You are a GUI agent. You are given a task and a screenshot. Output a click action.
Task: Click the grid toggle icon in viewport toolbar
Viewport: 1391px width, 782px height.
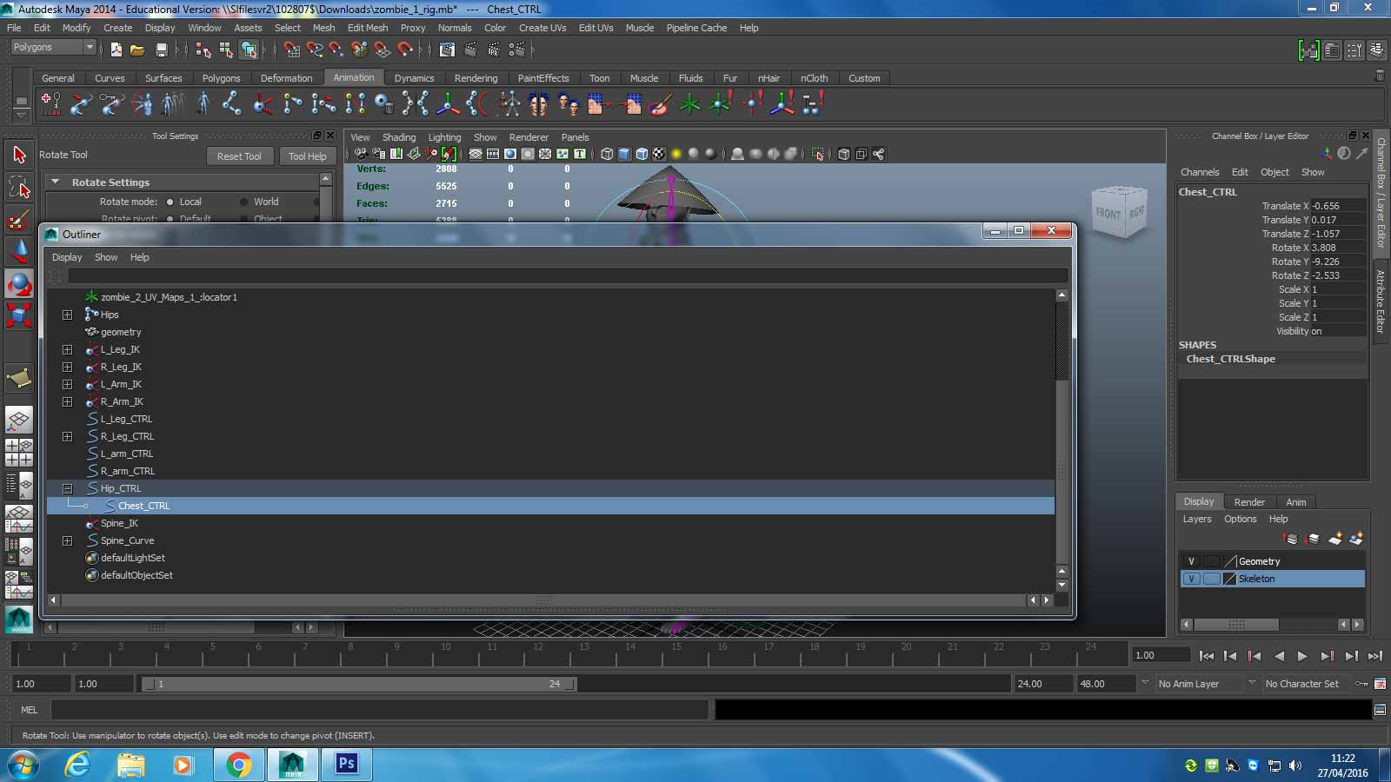pos(476,154)
